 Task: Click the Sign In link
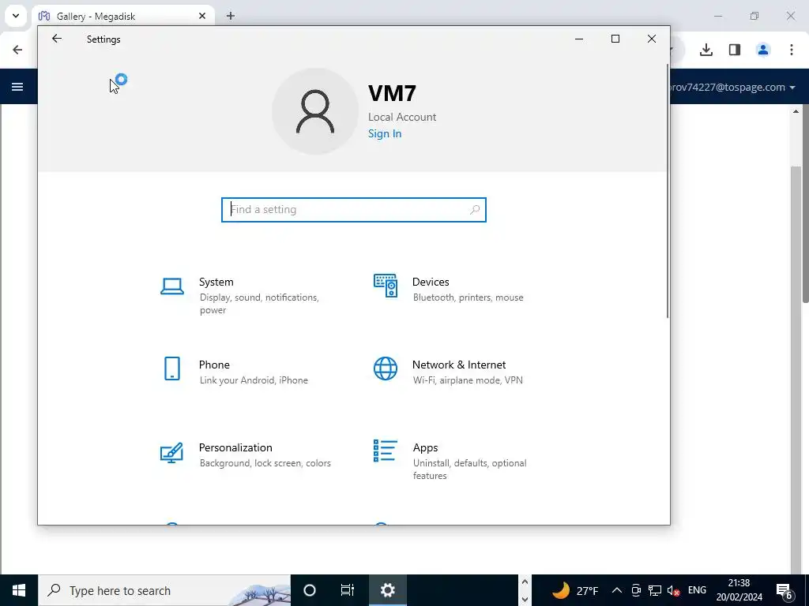pyautogui.click(x=385, y=133)
